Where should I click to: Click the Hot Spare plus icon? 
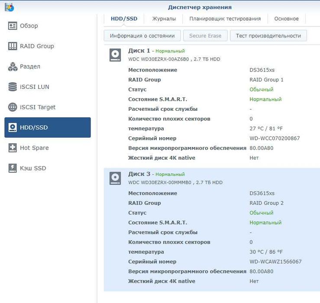click(13, 148)
